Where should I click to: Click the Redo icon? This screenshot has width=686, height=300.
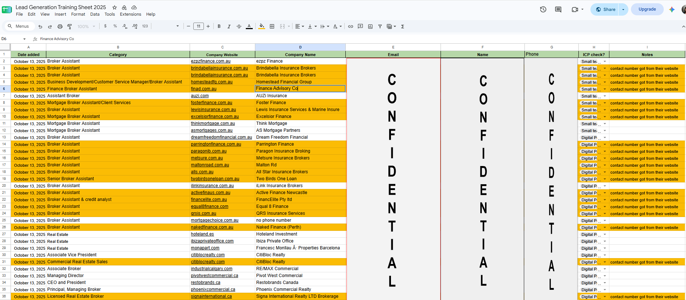point(50,26)
